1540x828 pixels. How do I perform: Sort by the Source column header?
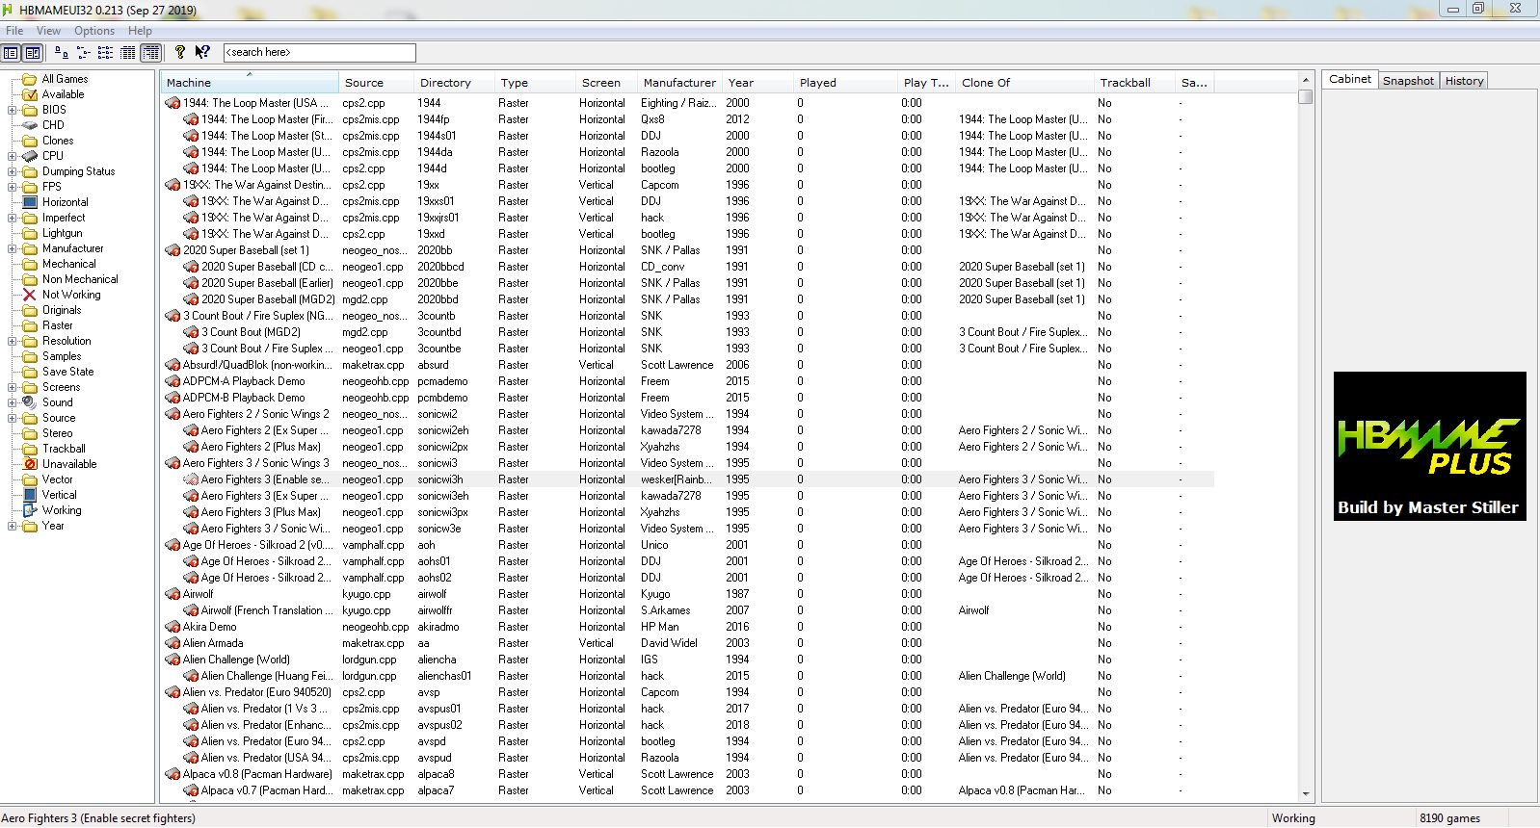tap(376, 83)
